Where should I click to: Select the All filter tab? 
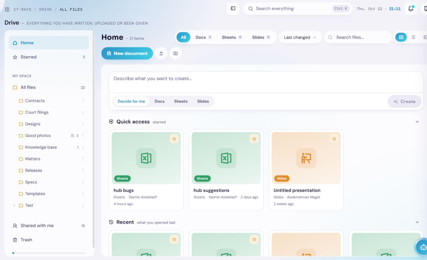(x=183, y=37)
